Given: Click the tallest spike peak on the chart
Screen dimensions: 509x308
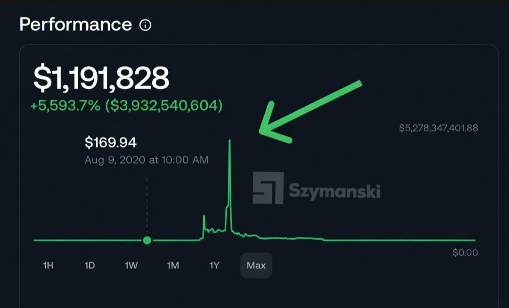Looking at the screenshot, I should [230, 141].
